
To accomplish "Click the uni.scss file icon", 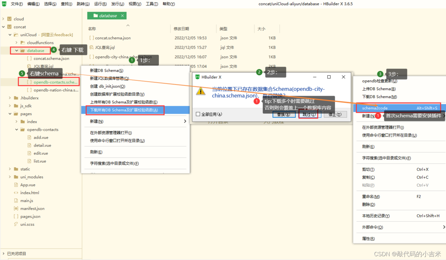I will (x=16, y=224).
